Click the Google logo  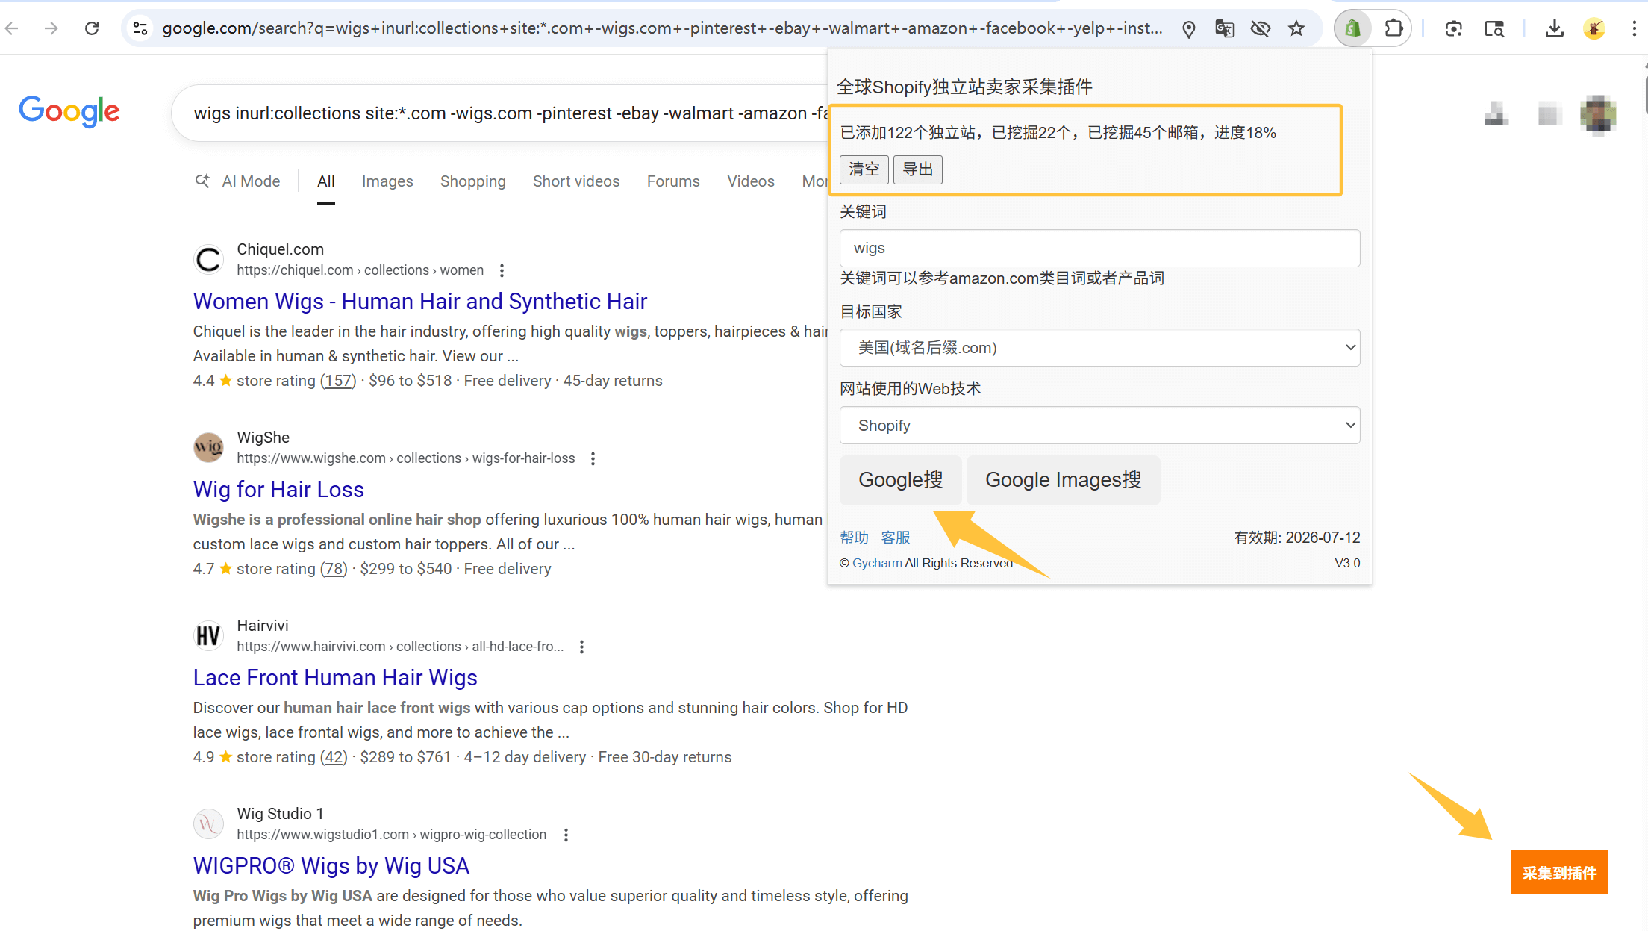coord(69,112)
